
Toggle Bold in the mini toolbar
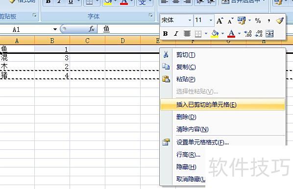point(165,34)
